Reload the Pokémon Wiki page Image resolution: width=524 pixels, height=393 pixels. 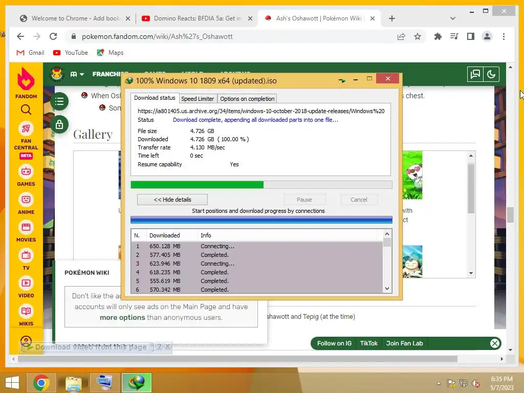point(53,36)
